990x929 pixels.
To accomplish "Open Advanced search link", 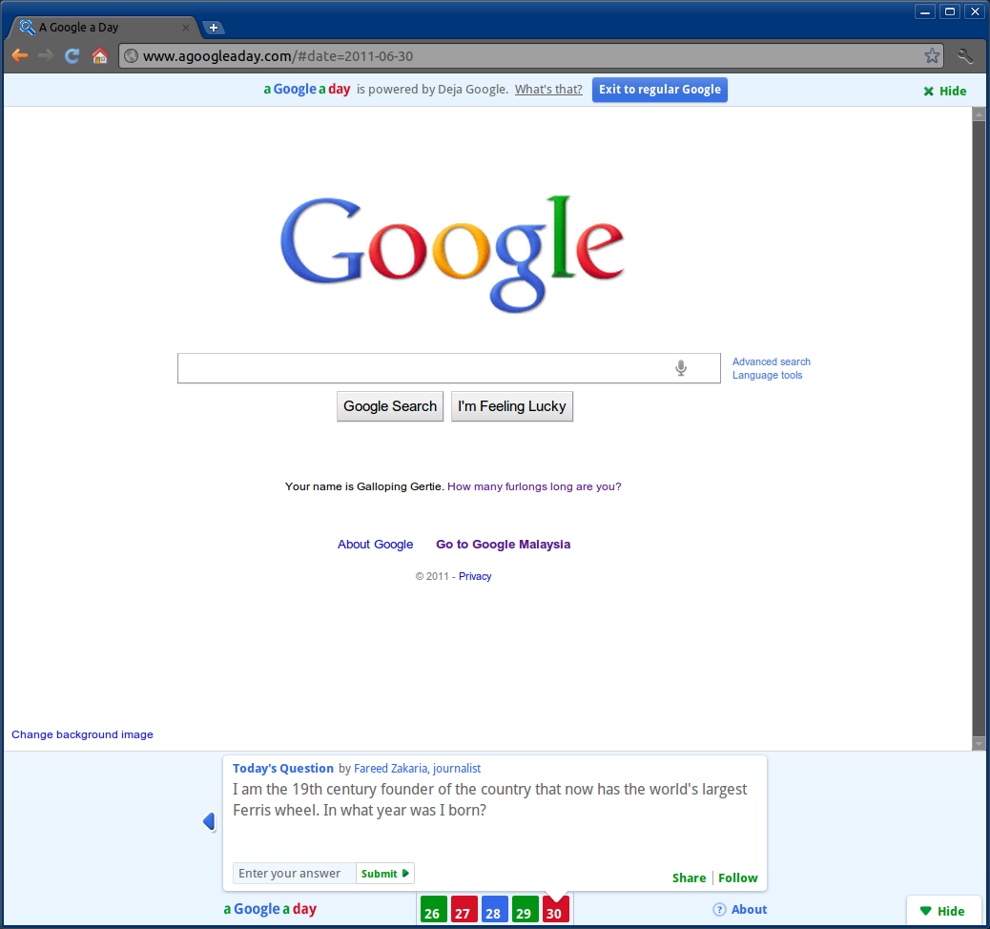I will 771,361.
